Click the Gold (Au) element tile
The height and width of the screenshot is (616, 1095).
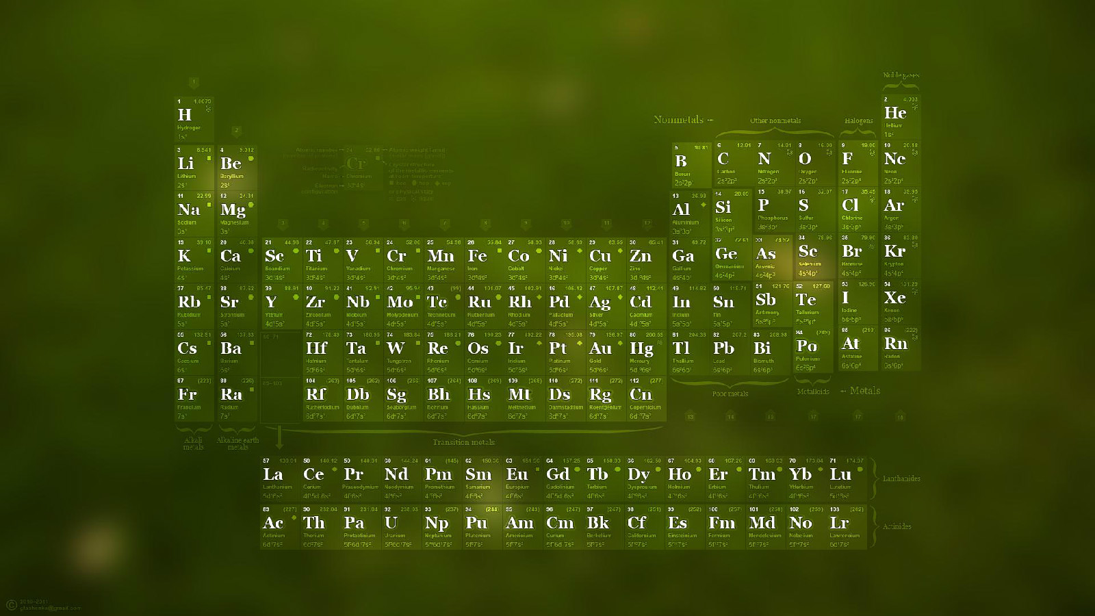(604, 352)
